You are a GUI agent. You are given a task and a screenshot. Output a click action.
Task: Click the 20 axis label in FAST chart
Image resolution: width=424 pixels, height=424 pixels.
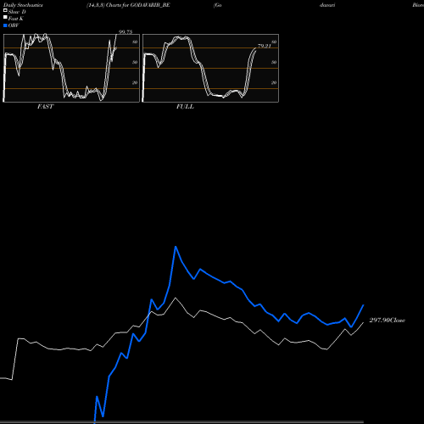click(135, 83)
